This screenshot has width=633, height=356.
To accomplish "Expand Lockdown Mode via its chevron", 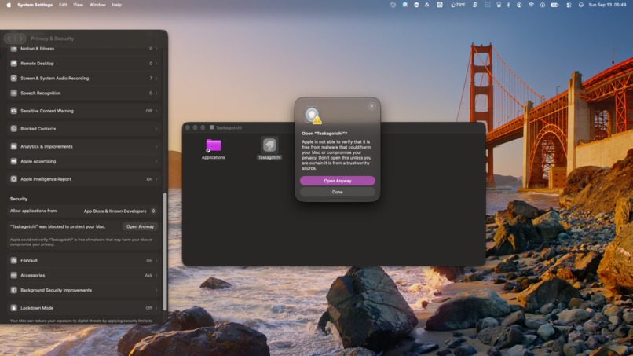I will click(x=156, y=308).
